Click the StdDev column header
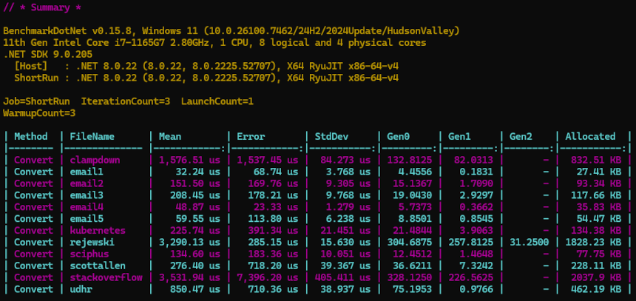The width and height of the screenshot is (636, 301). click(x=331, y=137)
